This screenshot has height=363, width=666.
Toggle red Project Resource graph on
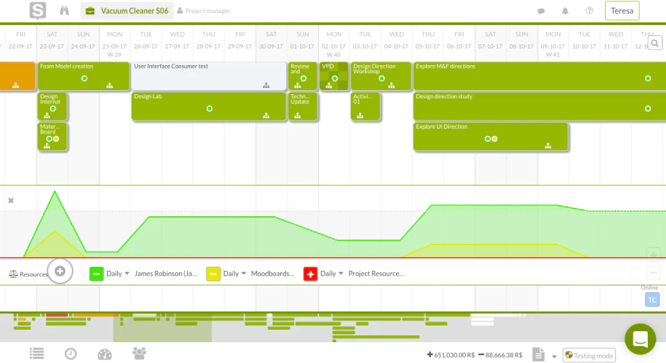[x=311, y=274]
